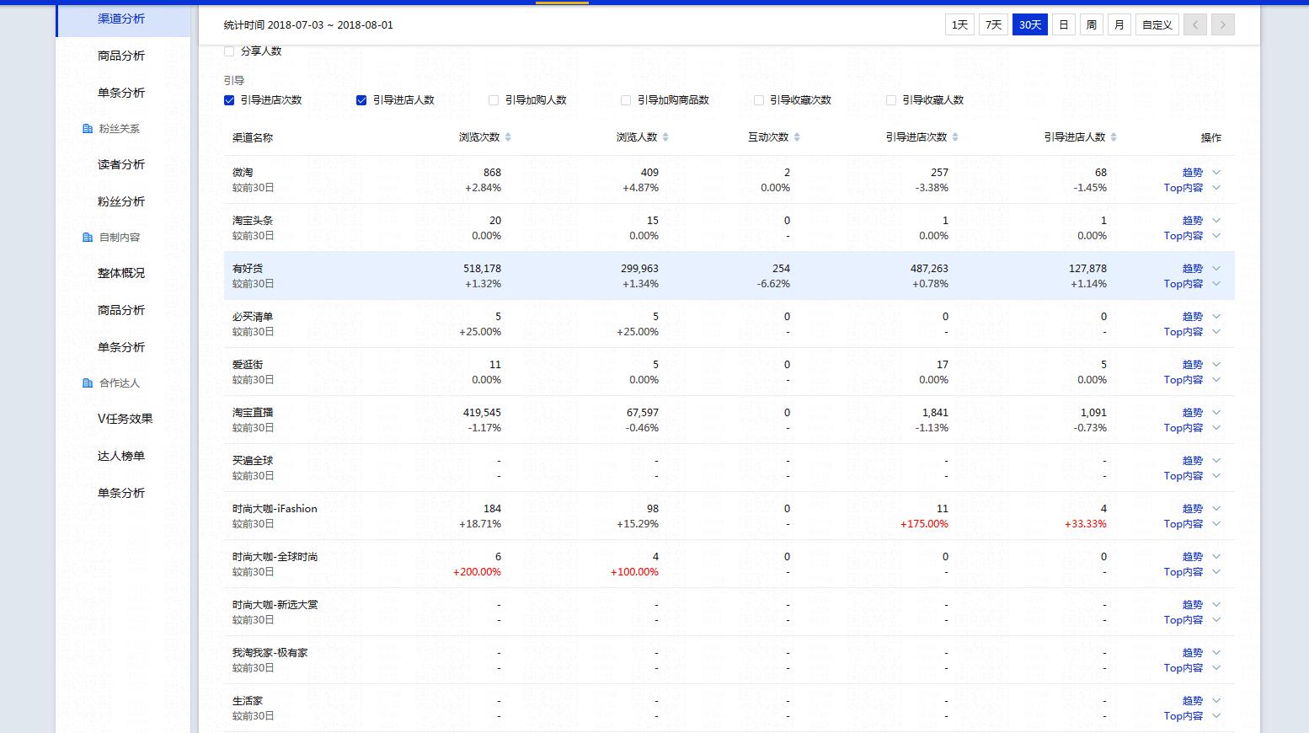The image size is (1309, 733).
Task: Go to previous date range arrow
Action: click(1194, 25)
